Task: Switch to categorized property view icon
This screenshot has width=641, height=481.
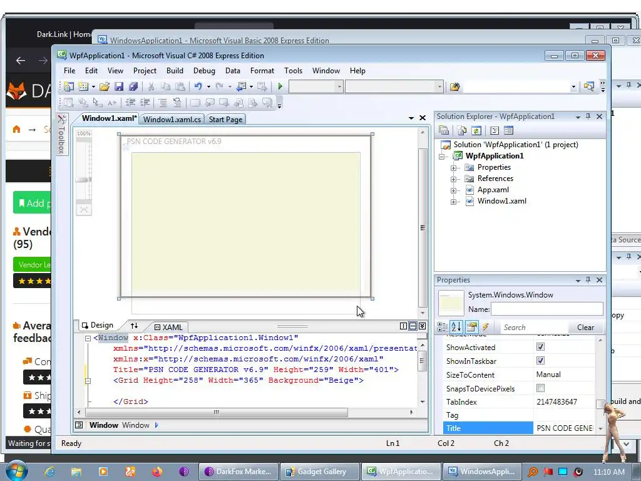Action: pos(443,327)
